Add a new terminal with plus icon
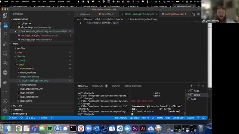Screen dimensions: 239x134 click(191, 86)
